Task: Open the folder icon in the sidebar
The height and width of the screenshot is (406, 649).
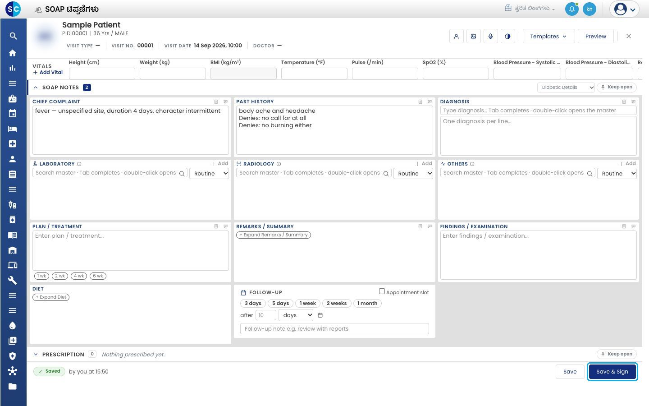Action: coord(13,386)
